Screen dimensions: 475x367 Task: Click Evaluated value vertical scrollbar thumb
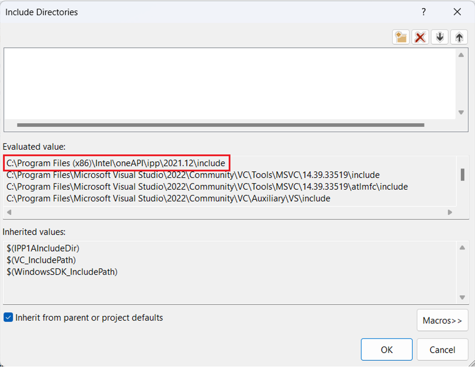coord(462,175)
